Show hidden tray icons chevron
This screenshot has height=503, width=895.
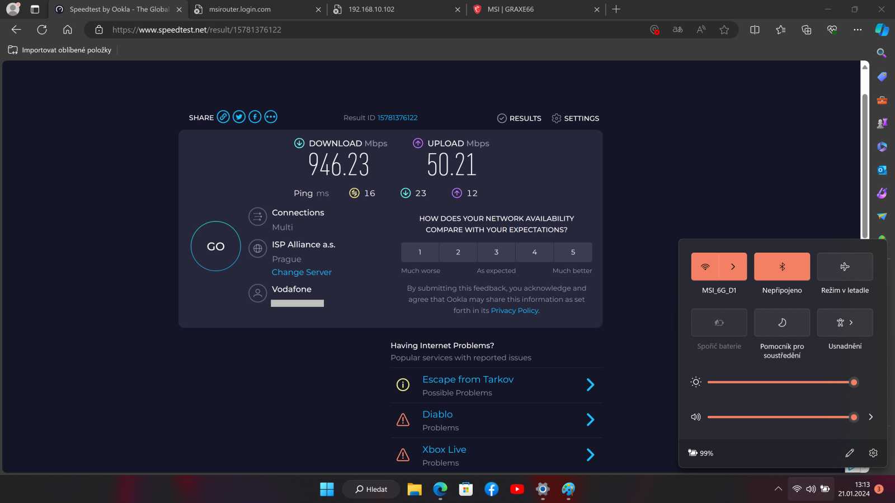[x=778, y=489]
